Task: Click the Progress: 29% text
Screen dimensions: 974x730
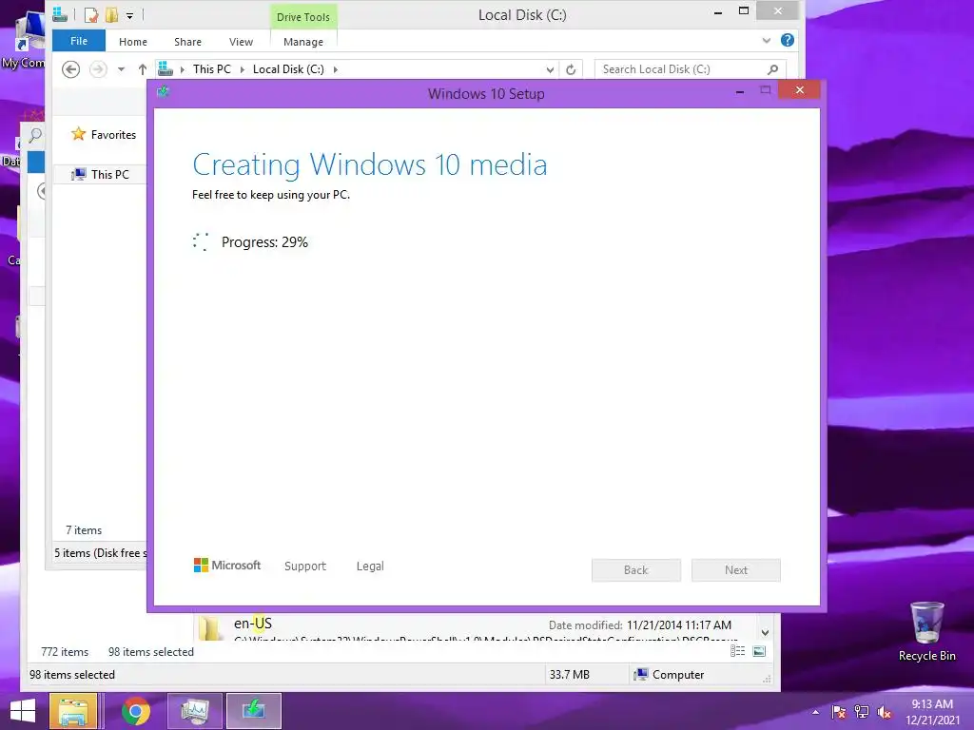Action: [x=264, y=242]
